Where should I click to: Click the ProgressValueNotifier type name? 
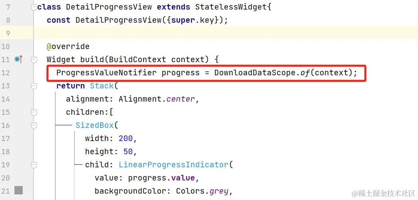point(106,73)
